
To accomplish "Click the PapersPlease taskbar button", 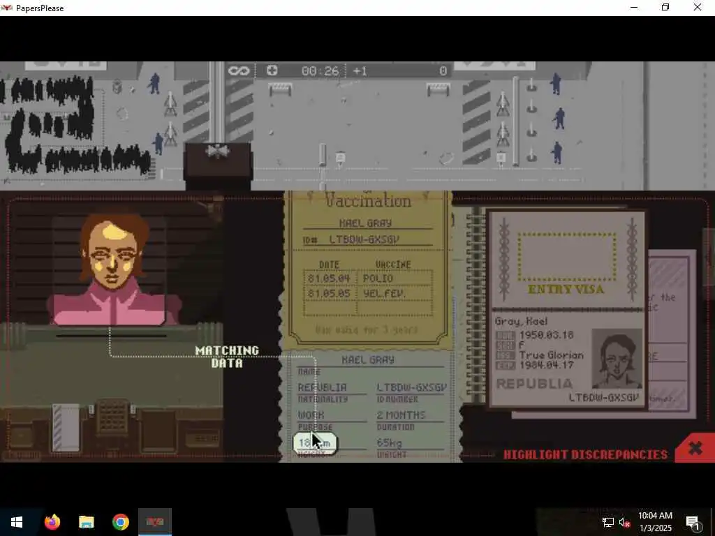I will 155,522.
